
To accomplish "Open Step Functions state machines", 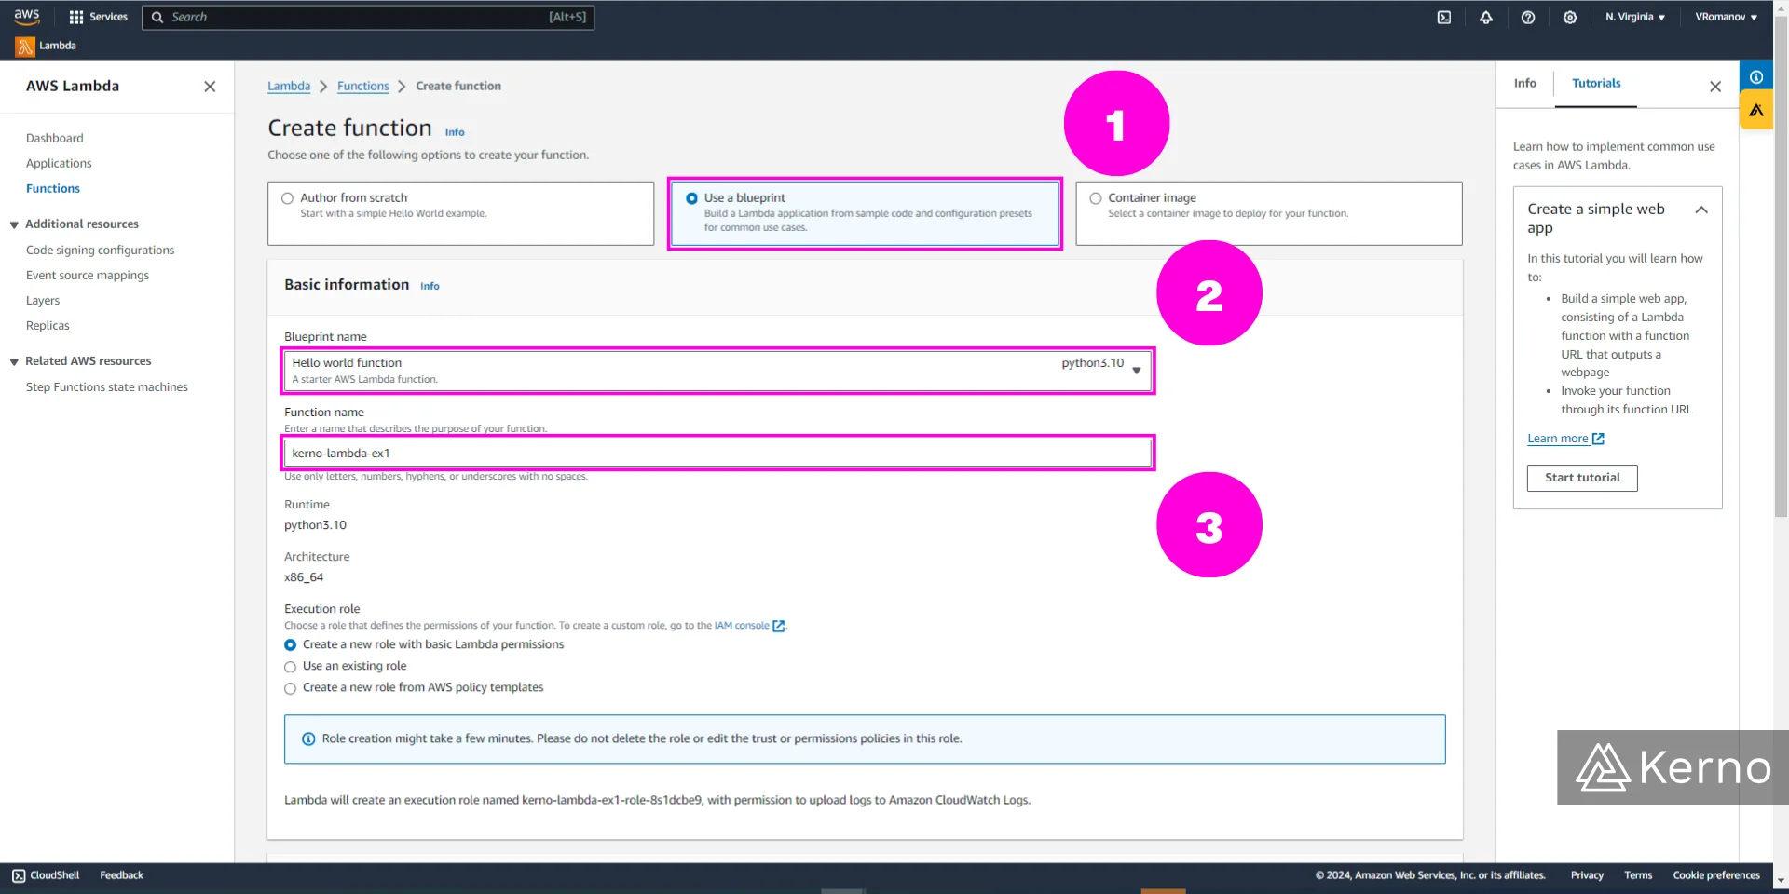I will coord(107,386).
